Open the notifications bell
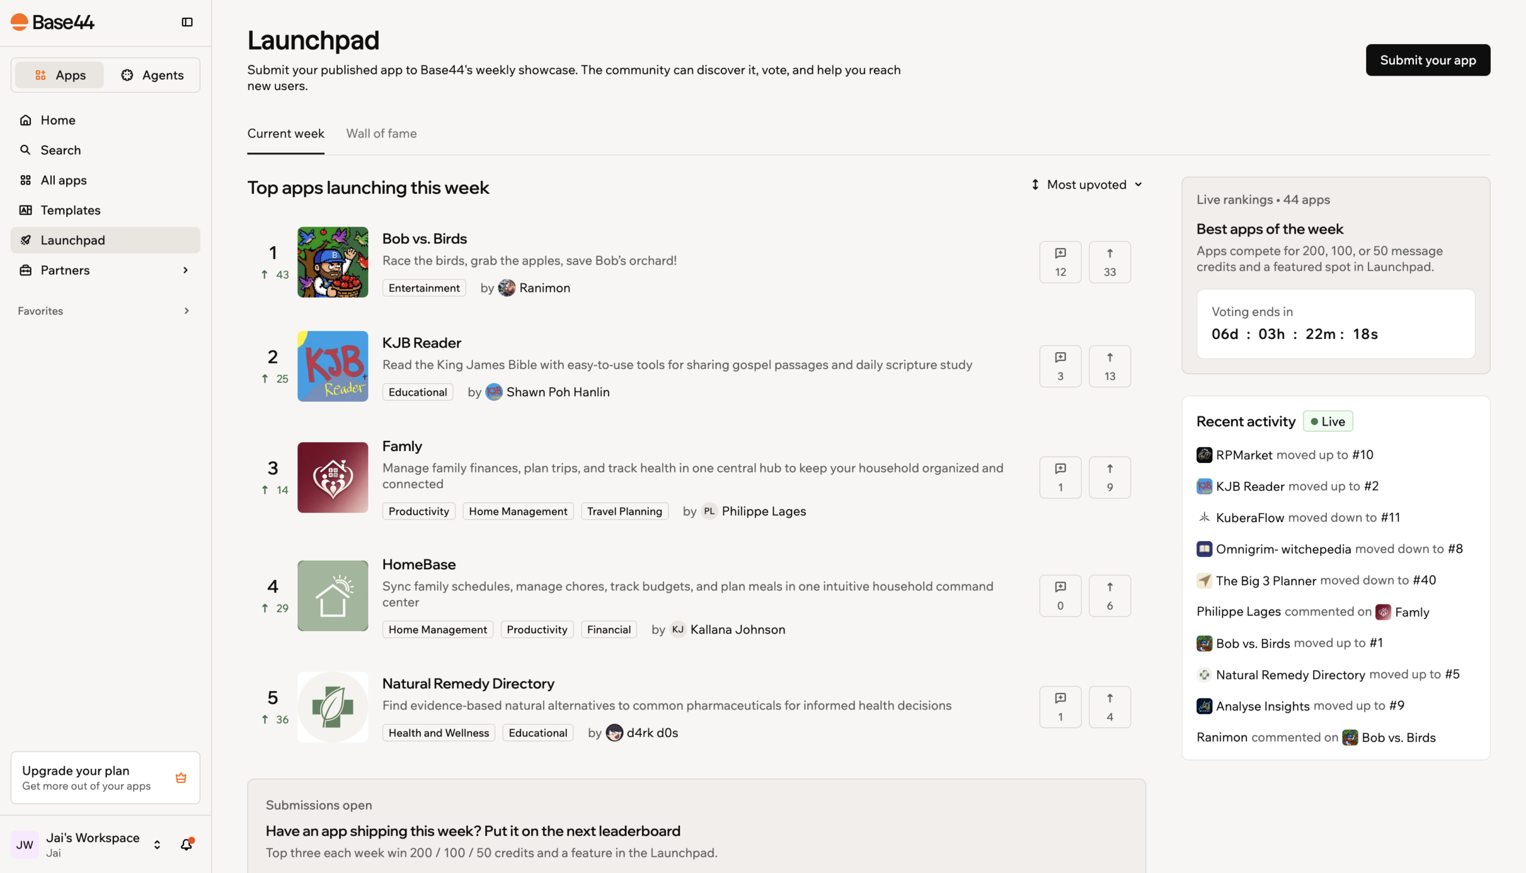1526x873 pixels. pos(187,844)
